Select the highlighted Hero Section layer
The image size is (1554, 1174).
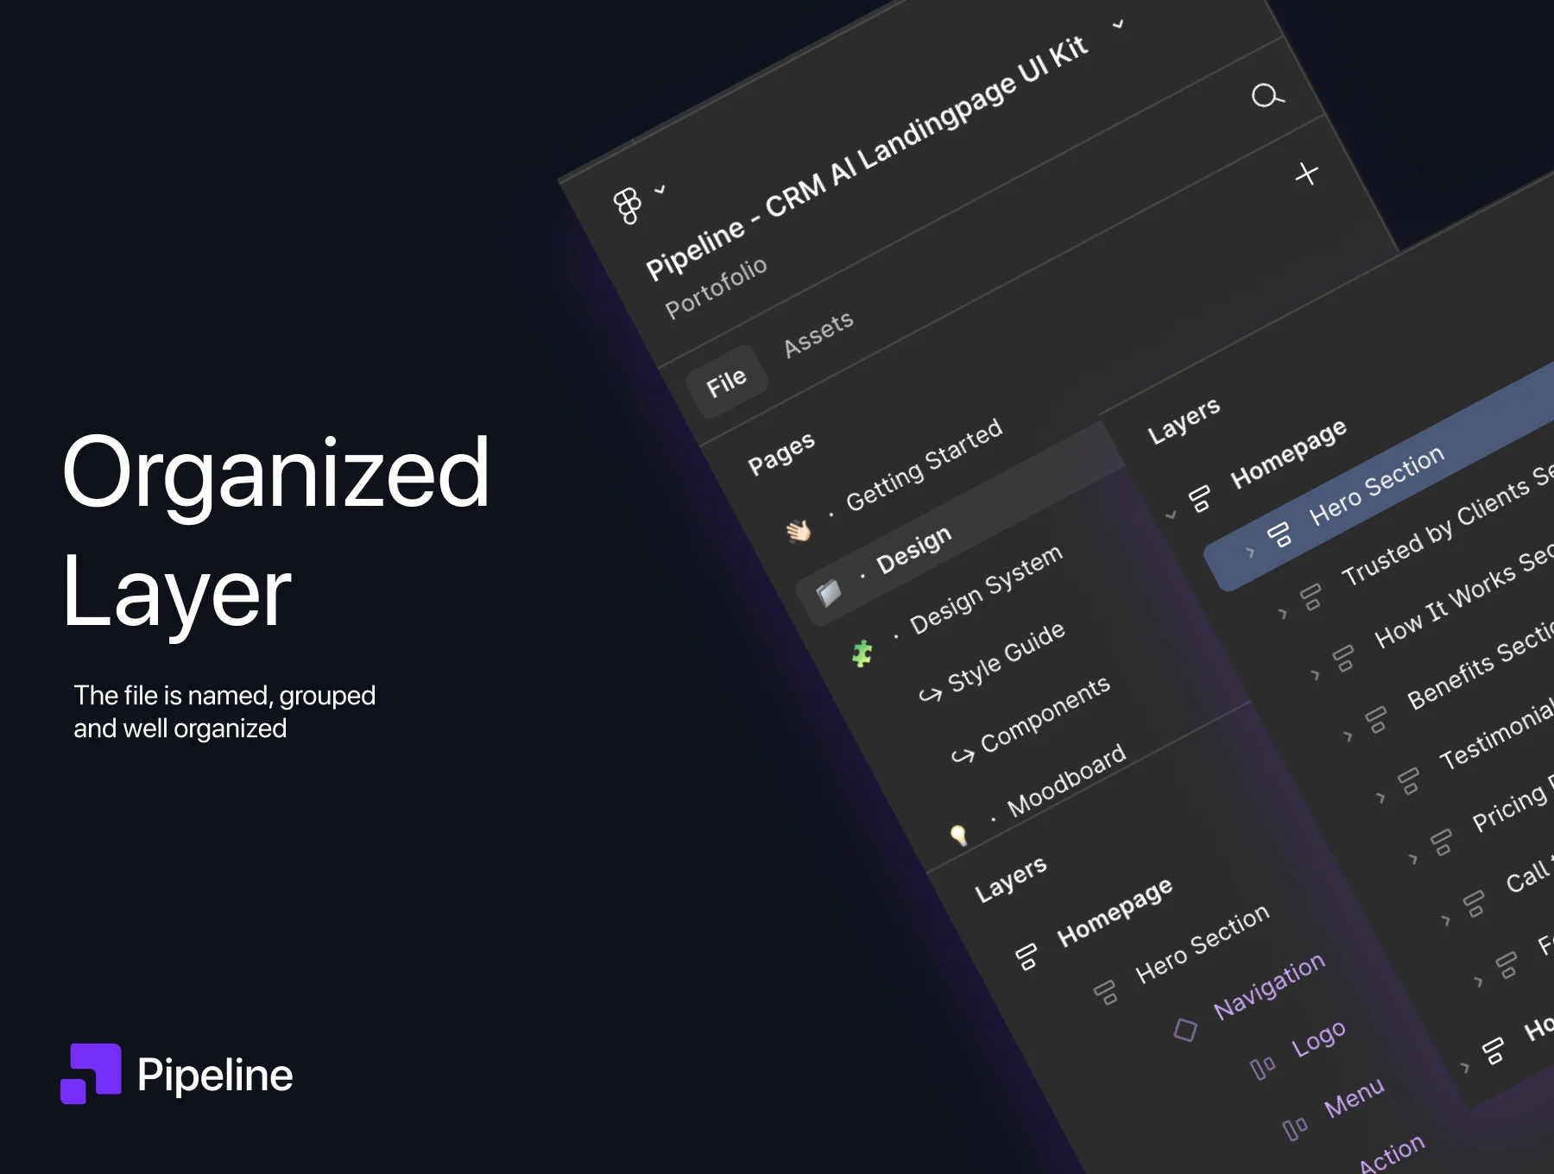(1376, 485)
